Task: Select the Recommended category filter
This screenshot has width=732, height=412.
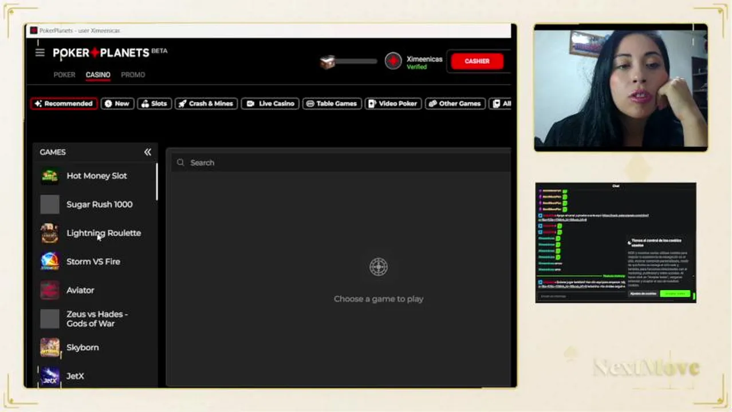Action: pos(64,104)
